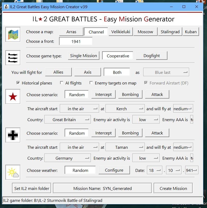Select the Moscow map
This screenshot has height=208, width=207.
point(145,32)
